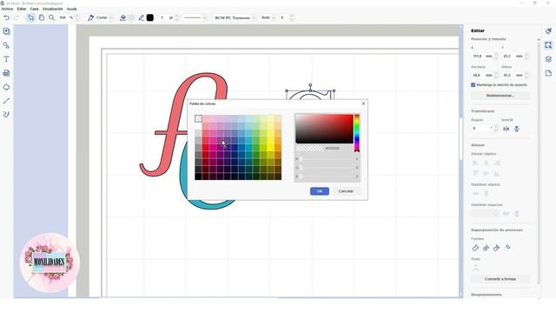
Task: Adjust the zoom percentage stepper
Action: tap(77, 17)
